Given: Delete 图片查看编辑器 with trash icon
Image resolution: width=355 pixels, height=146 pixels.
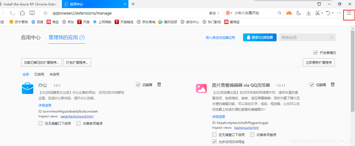Looking at the screenshot, I should point(333,84).
